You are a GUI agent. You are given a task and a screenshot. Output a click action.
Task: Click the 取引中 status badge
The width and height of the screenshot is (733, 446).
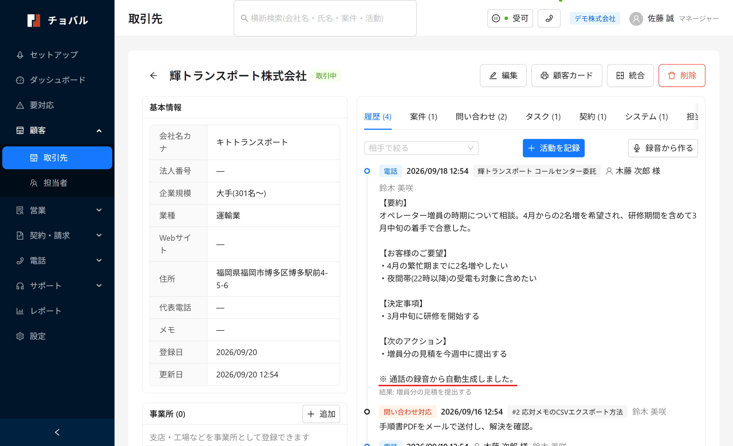tap(326, 76)
